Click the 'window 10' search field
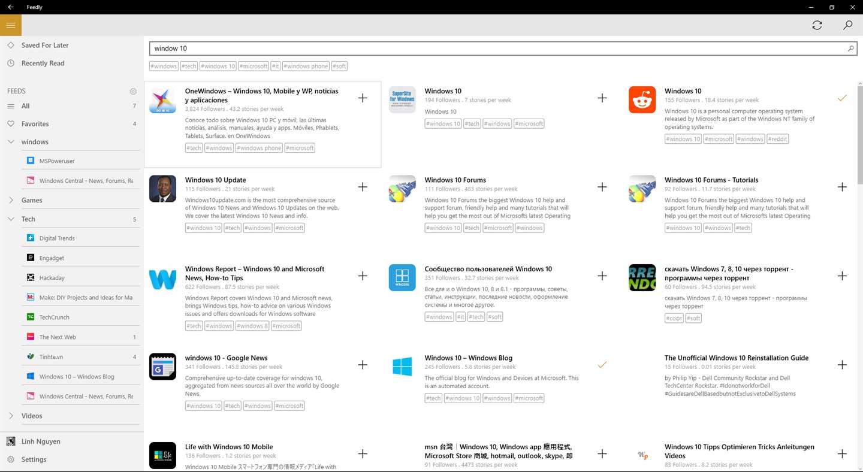Image resolution: width=863 pixels, height=472 pixels. [x=502, y=49]
